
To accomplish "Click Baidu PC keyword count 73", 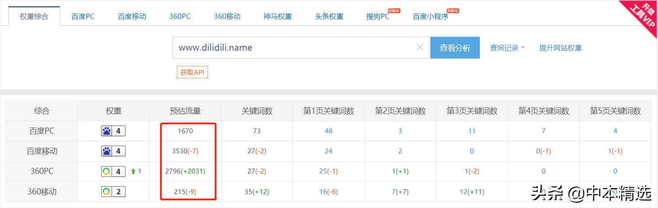I will [x=257, y=131].
